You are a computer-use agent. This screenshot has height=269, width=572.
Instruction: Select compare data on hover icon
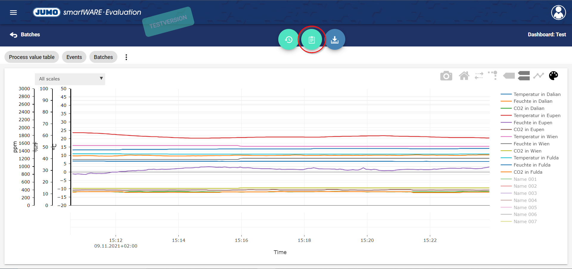point(524,76)
